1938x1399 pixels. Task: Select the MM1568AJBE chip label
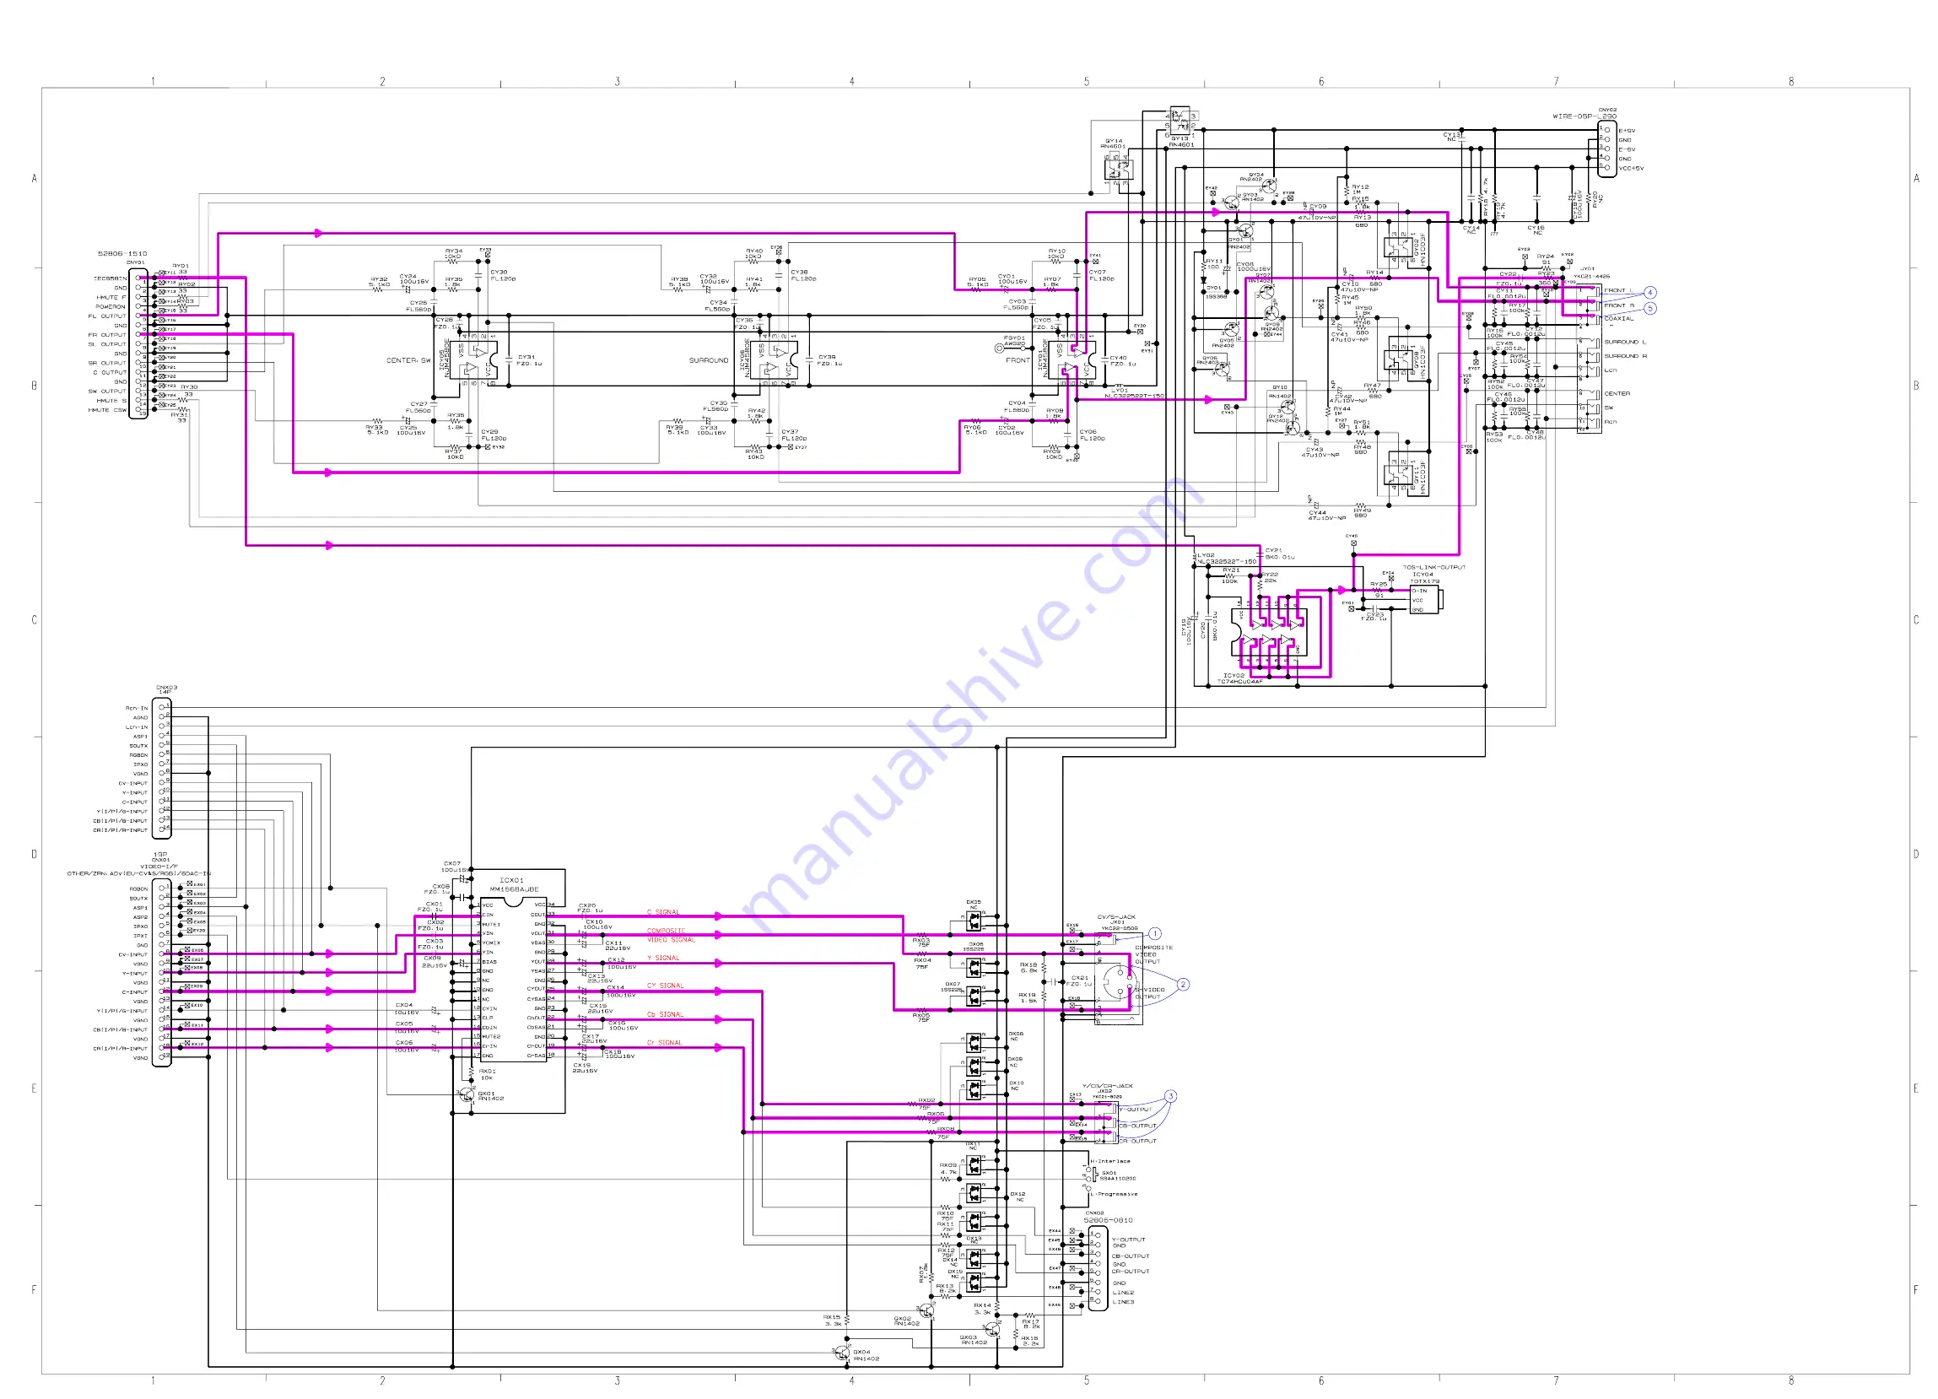(515, 889)
